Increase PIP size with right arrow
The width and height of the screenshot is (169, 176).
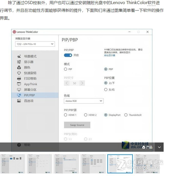82,83
